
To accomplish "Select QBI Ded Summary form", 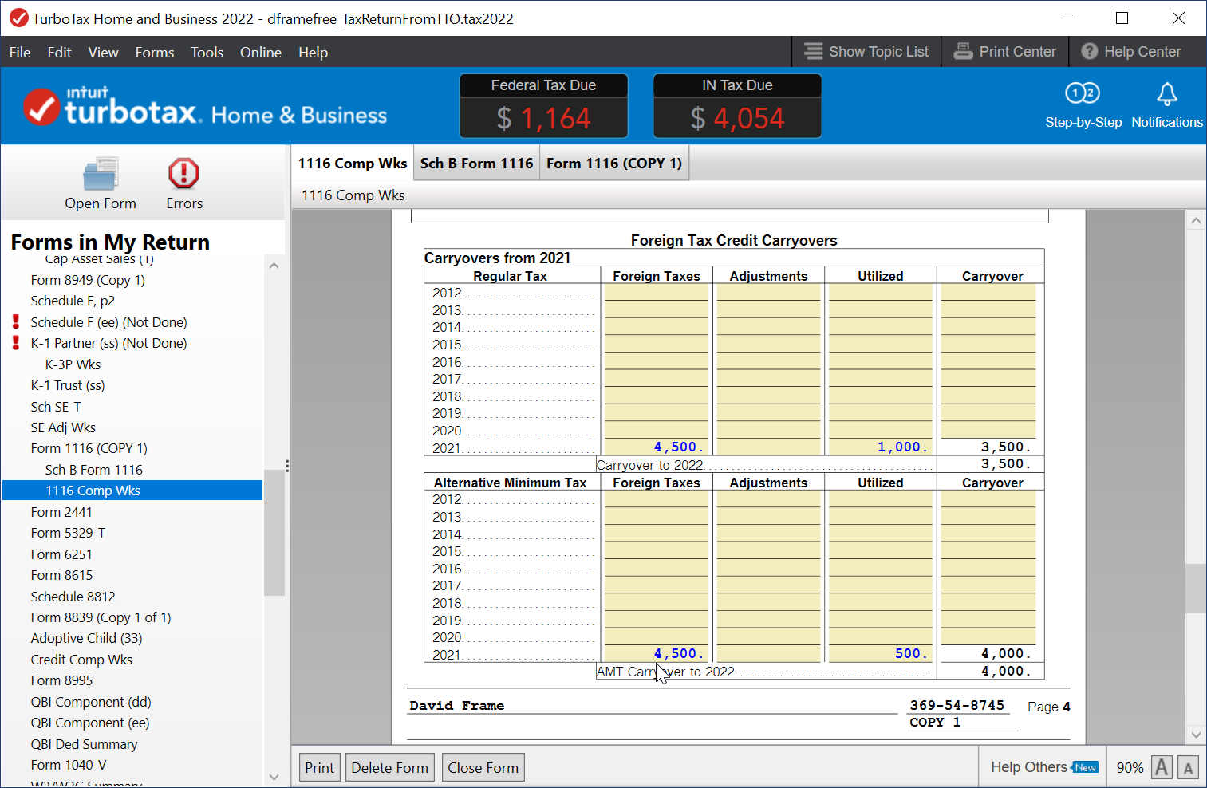I will coord(84,744).
